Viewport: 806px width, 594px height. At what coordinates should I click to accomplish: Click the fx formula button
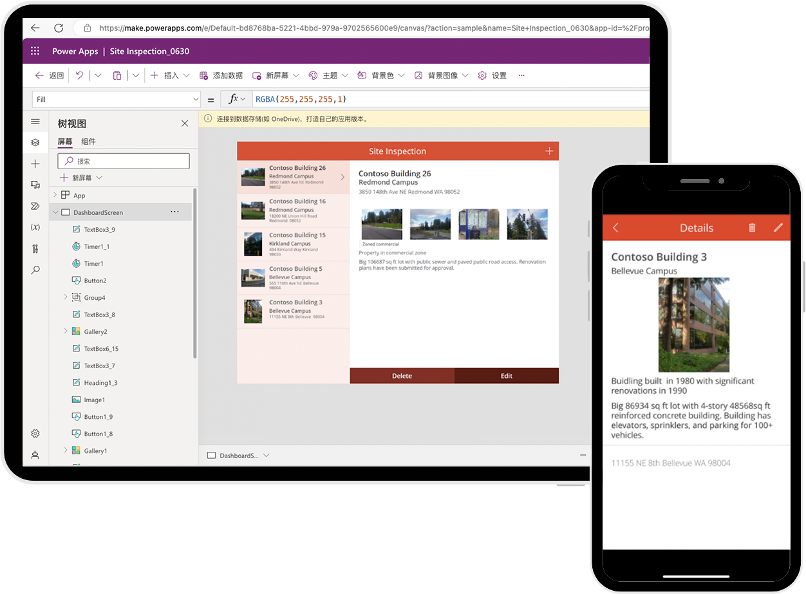coord(237,99)
